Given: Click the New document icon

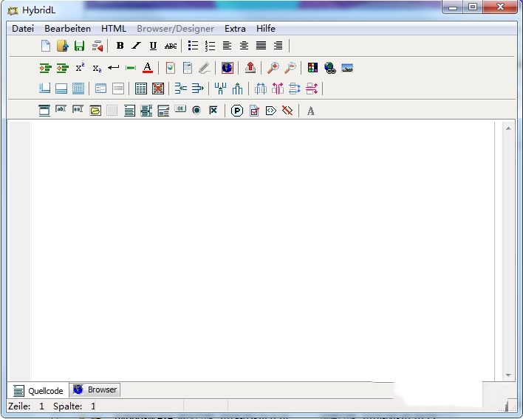Looking at the screenshot, I should click(46, 46).
